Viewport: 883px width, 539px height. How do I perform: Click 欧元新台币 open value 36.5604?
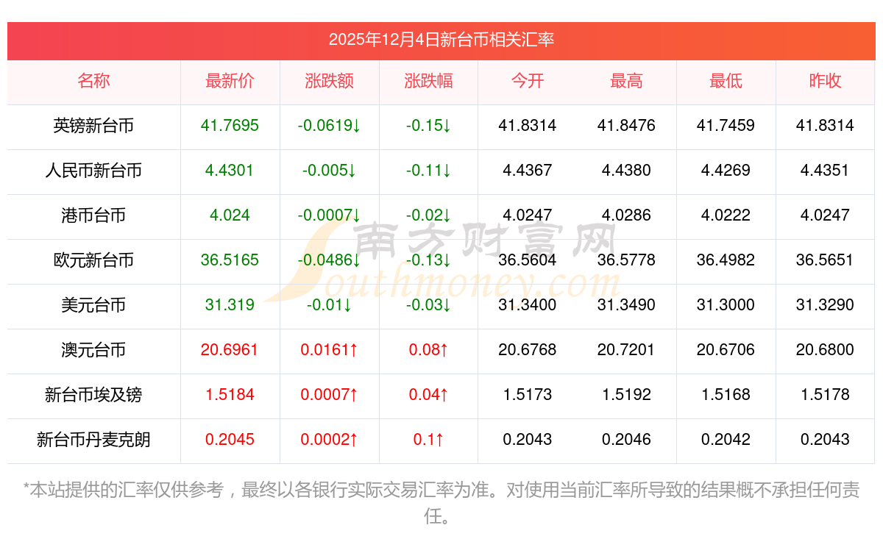click(528, 260)
